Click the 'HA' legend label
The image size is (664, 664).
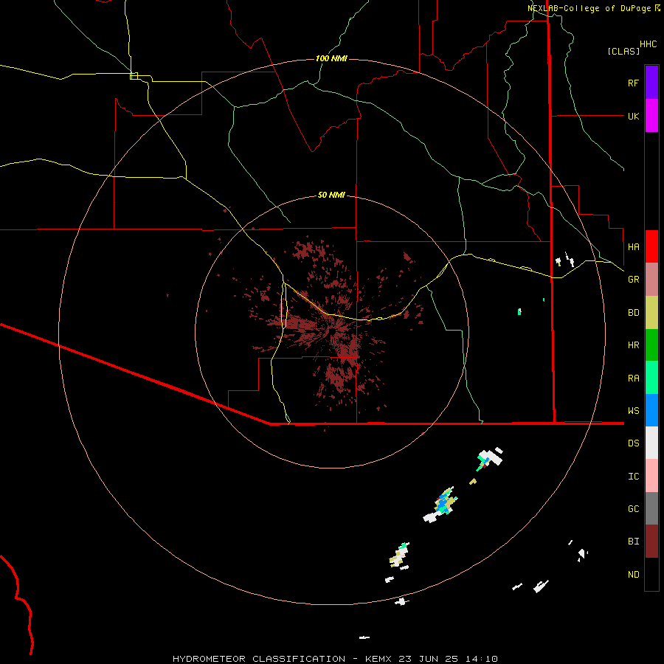point(633,246)
